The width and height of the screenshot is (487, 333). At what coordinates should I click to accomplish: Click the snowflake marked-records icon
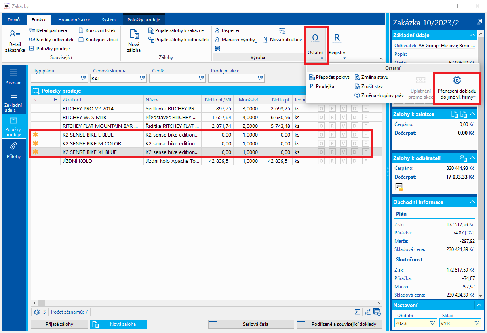36,312
